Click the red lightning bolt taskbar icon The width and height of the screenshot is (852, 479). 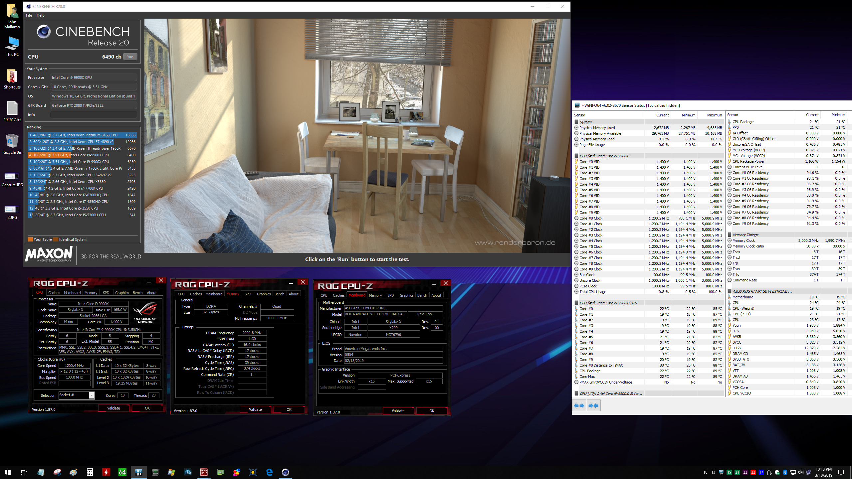pyautogui.click(x=106, y=472)
